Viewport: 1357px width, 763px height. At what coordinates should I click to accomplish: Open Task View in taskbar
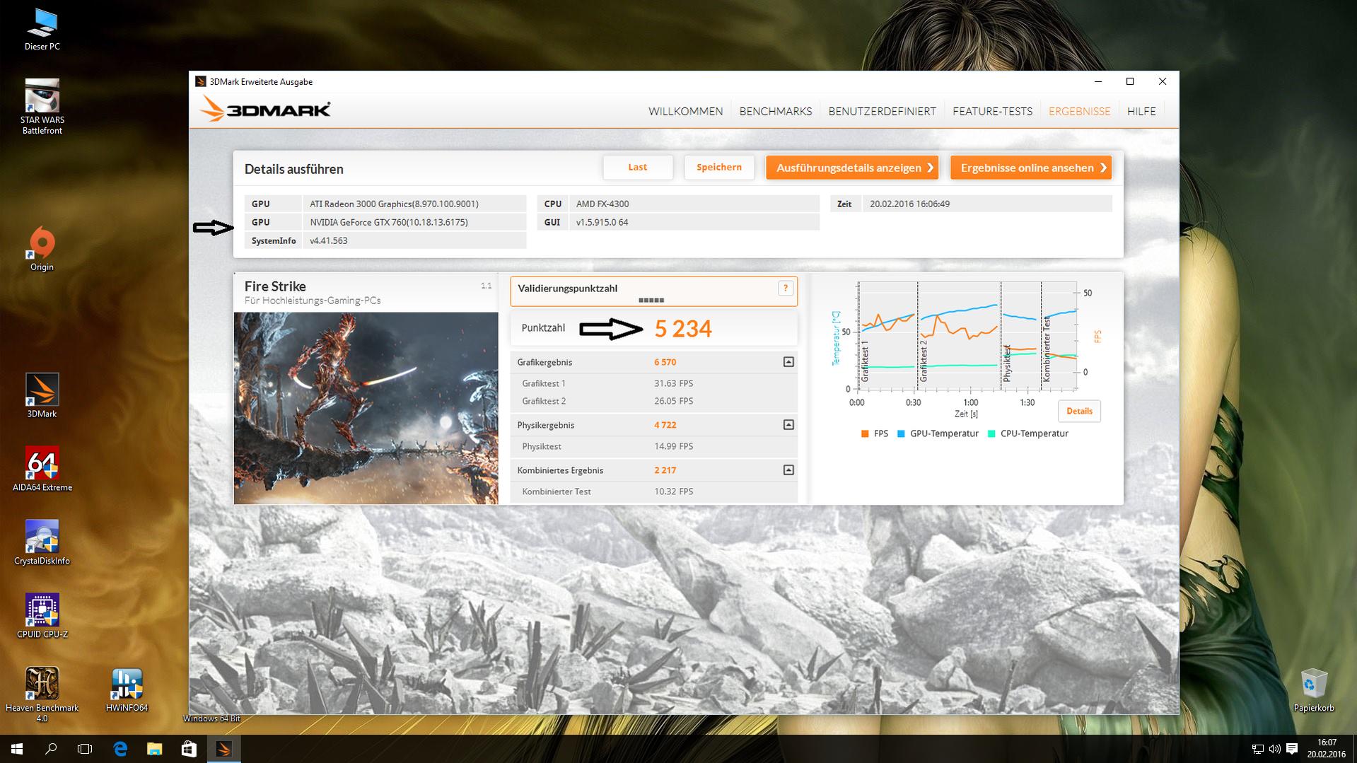click(x=85, y=749)
